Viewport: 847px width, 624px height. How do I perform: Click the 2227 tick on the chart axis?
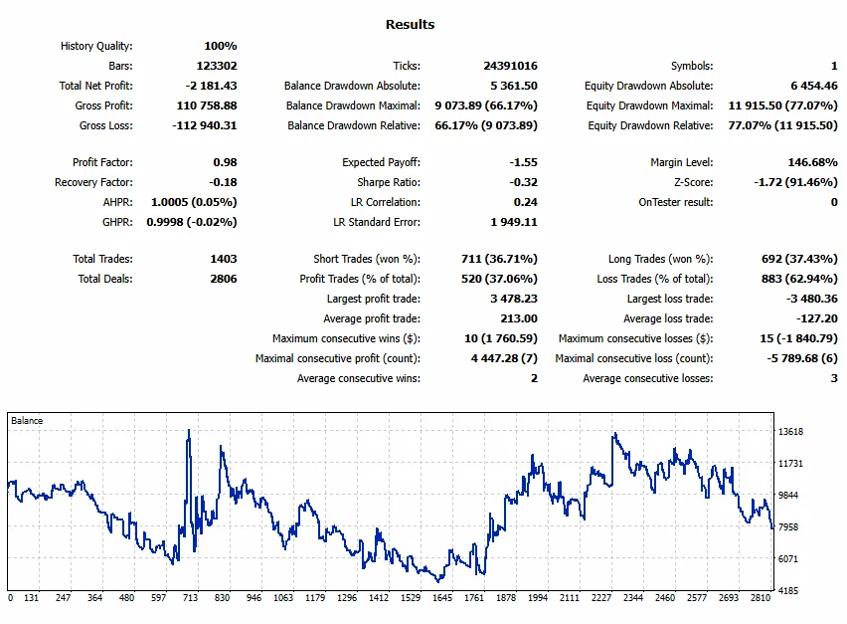(x=601, y=597)
